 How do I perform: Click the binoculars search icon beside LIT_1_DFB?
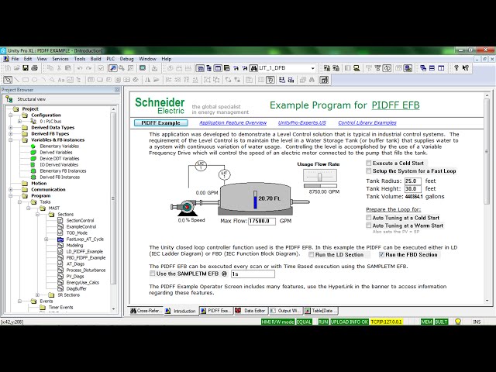click(253, 68)
